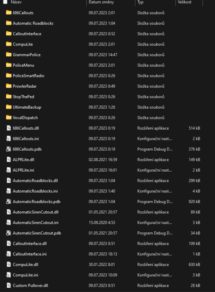The width and height of the screenshot is (215, 292).
Task: Select the 686Callouts.dll file icon
Action: click(x=9, y=128)
